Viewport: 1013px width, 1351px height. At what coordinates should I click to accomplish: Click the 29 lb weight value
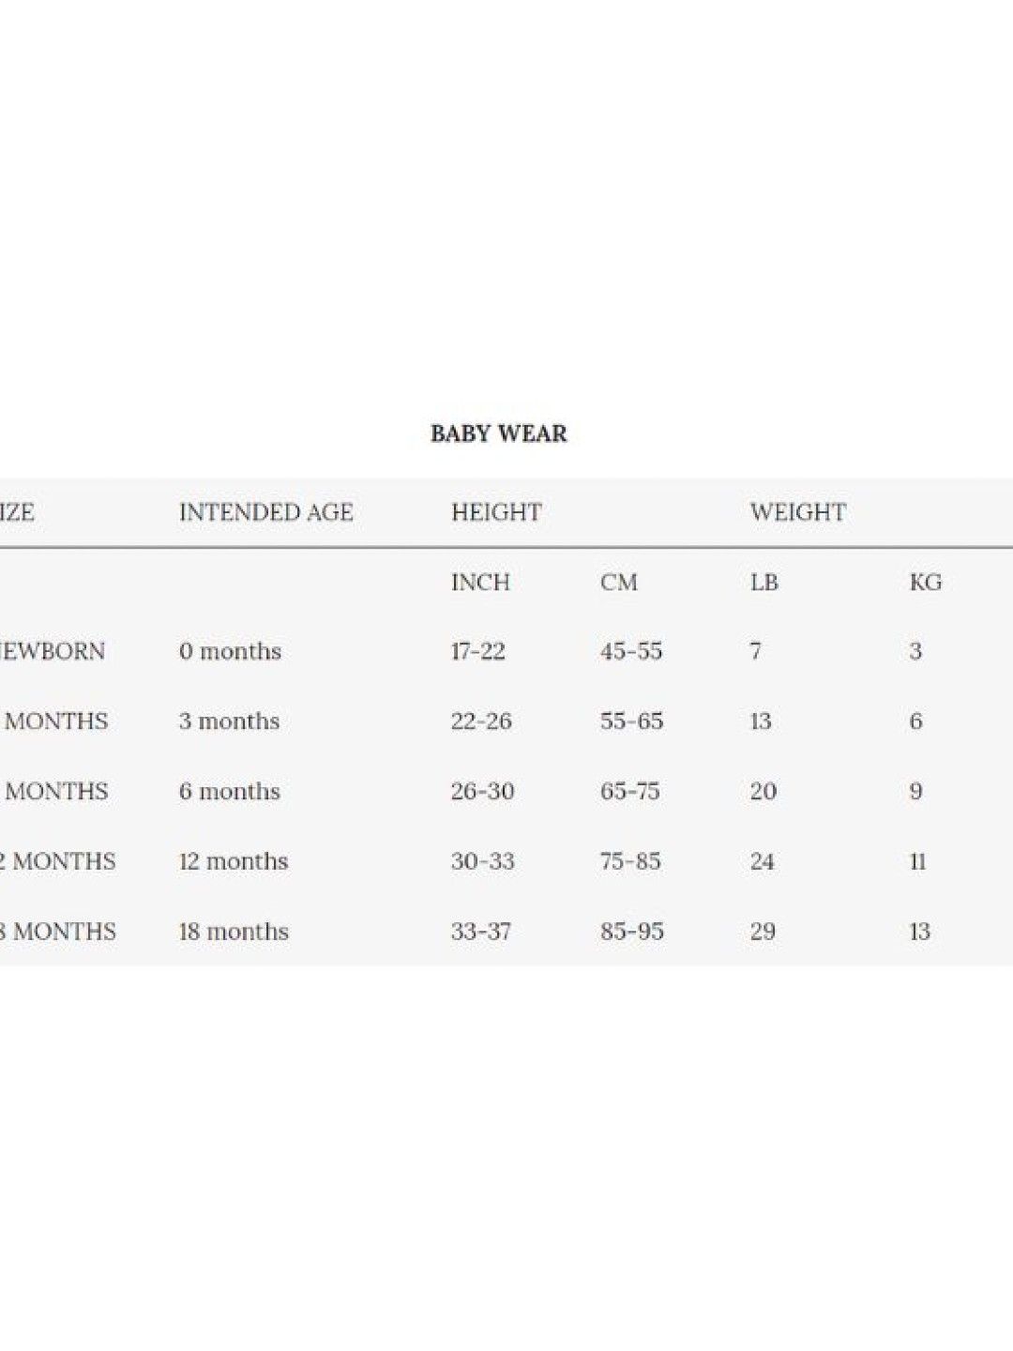[x=763, y=932]
